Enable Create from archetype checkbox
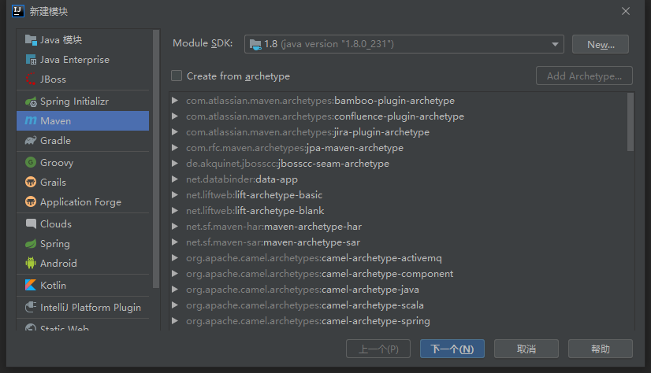 point(177,76)
